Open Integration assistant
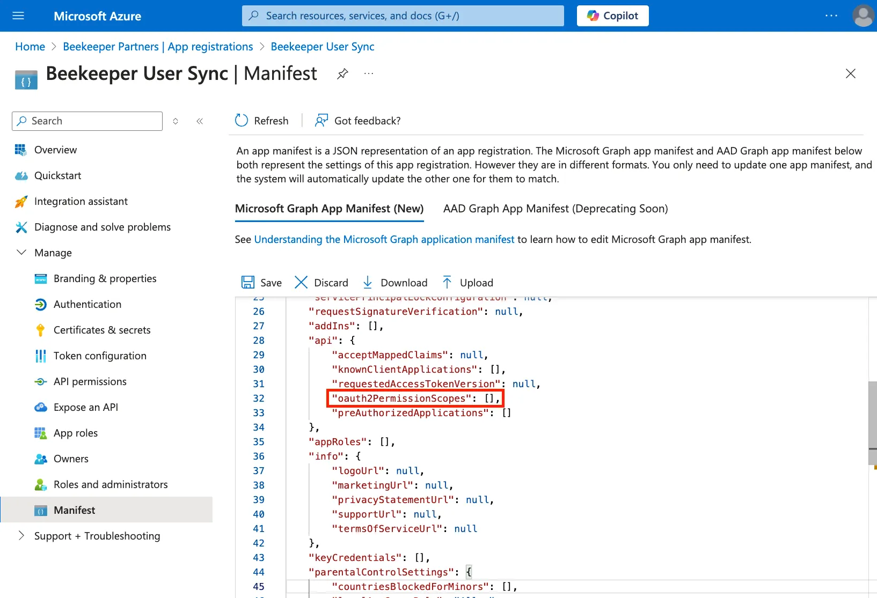Image resolution: width=877 pixels, height=598 pixels. coord(81,202)
